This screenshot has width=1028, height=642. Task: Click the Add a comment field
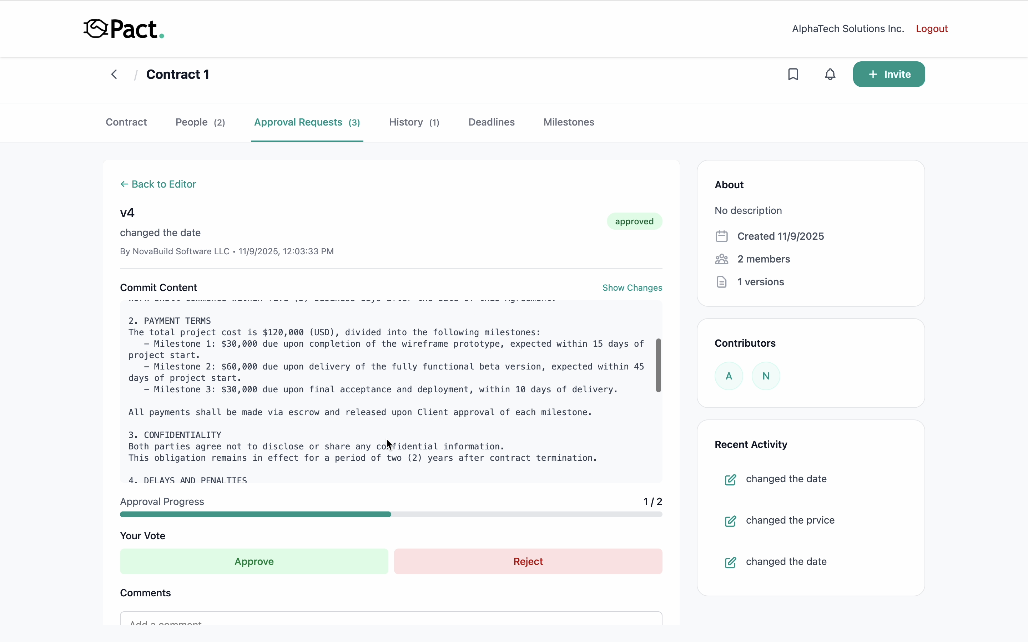pyautogui.click(x=391, y=620)
